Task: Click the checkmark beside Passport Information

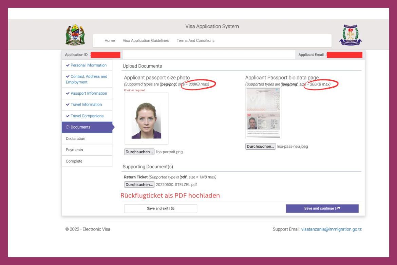Action: click(68, 93)
